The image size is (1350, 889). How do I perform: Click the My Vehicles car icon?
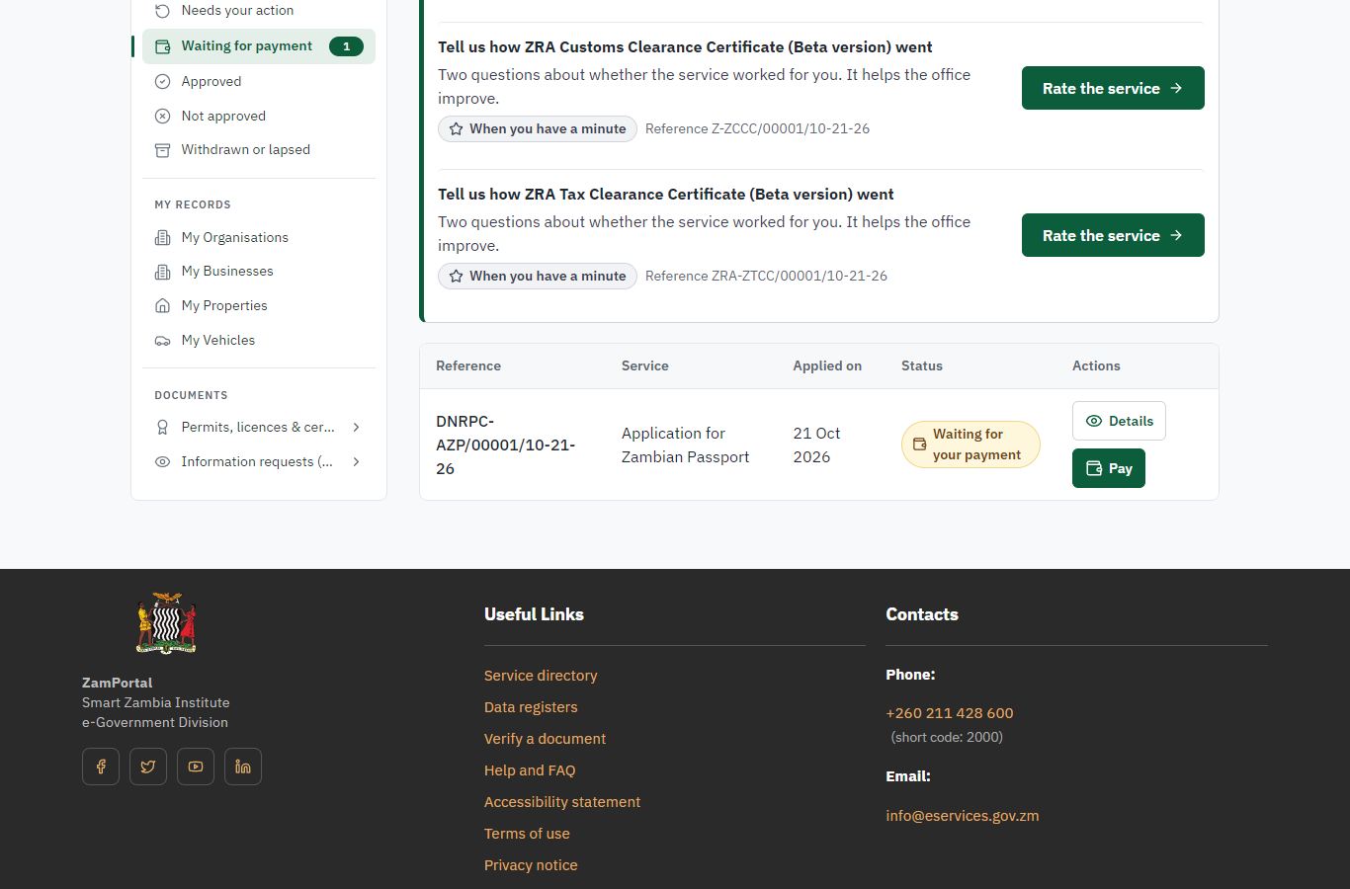(163, 341)
